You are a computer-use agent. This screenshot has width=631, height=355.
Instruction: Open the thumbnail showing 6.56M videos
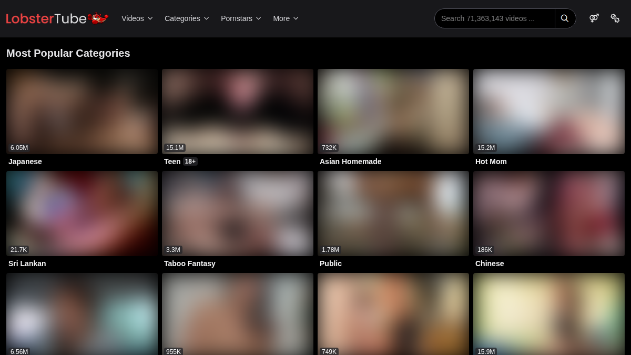[82, 314]
